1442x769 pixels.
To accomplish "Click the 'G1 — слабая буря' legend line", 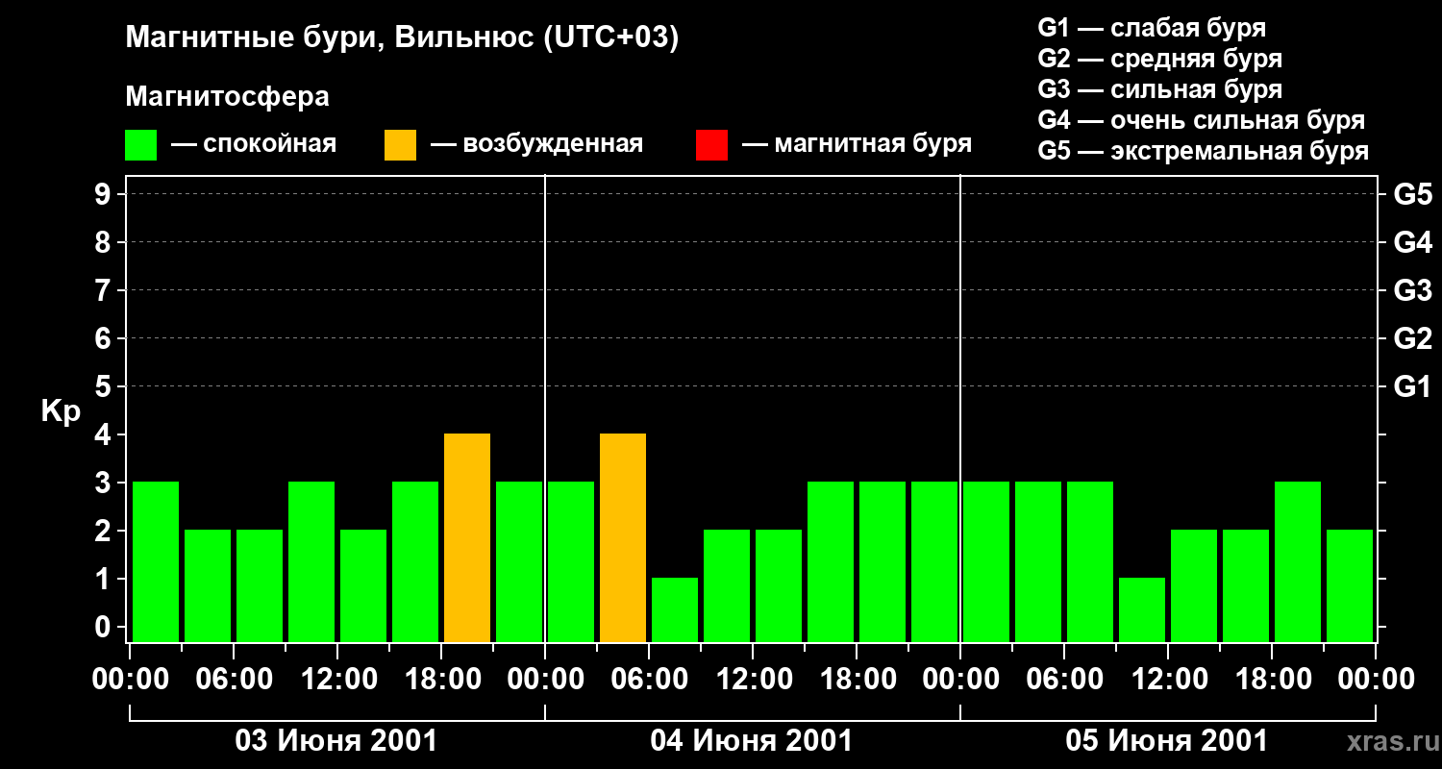I will (1152, 28).
